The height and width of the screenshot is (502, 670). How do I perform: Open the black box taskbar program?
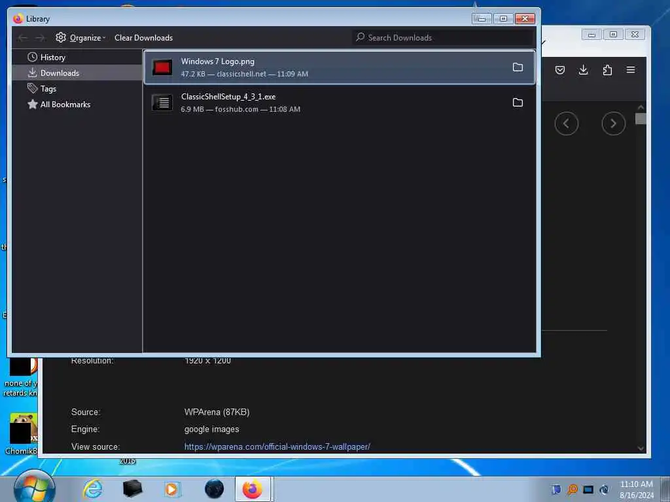coord(132,489)
